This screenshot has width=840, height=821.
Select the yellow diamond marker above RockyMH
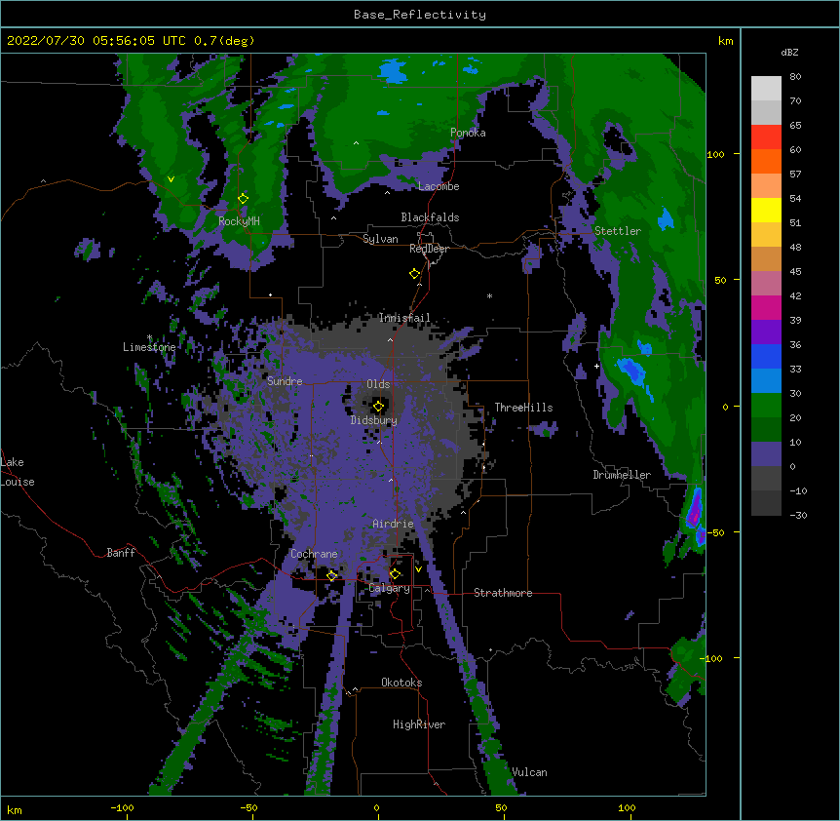(244, 199)
